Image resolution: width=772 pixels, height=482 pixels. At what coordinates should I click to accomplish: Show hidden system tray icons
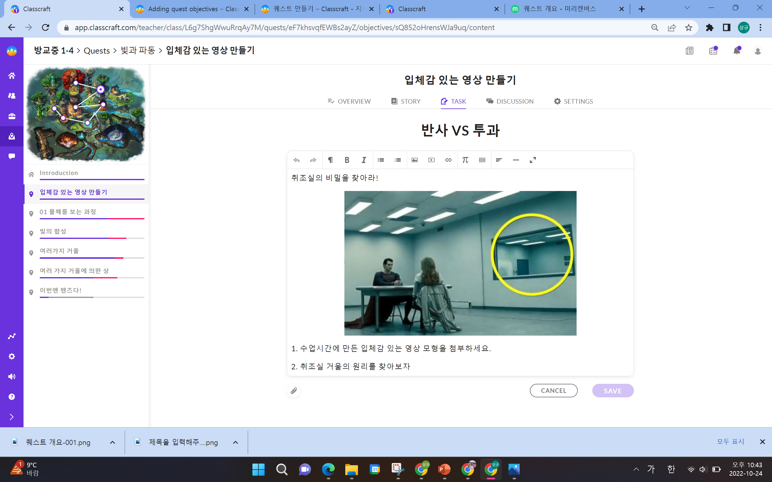636,469
